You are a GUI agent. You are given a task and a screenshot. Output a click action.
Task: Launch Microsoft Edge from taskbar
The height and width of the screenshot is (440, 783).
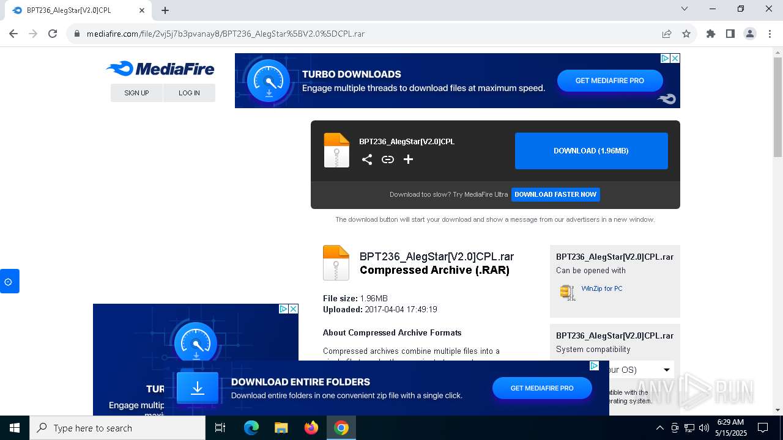251,428
